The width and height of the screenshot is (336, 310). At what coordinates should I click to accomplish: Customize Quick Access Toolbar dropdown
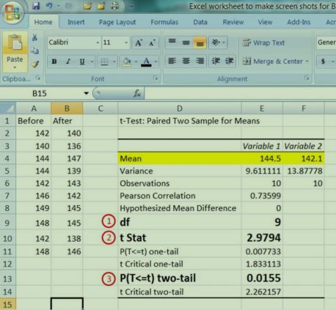(x=131, y=7)
